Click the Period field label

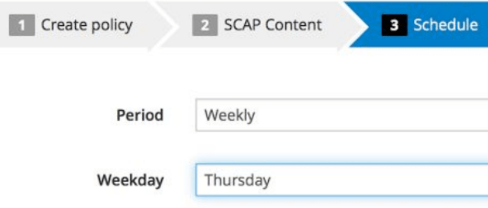tap(140, 115)
